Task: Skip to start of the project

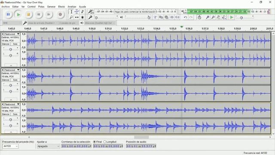Action: tap(39, 14)
